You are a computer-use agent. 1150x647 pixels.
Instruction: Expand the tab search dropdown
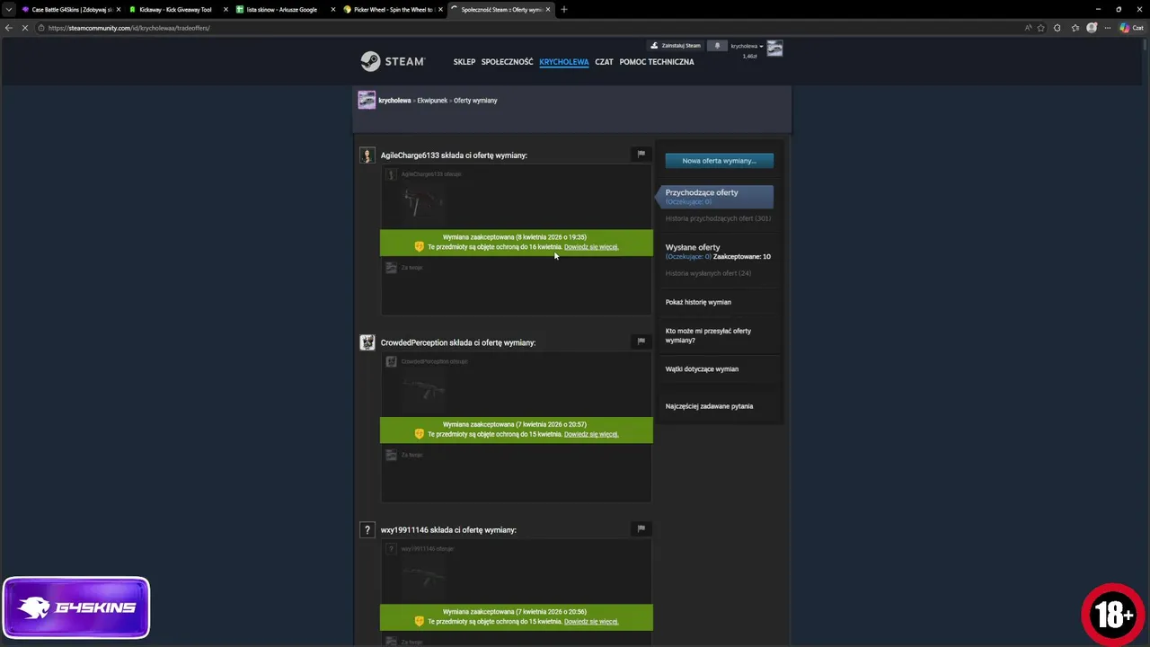[x=8, y=9]
